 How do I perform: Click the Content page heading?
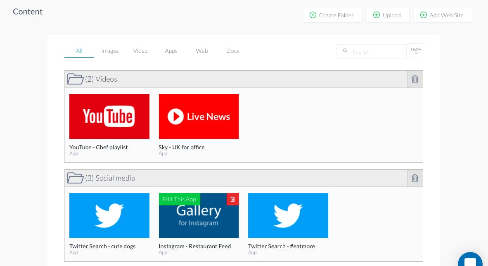[28, 12]
